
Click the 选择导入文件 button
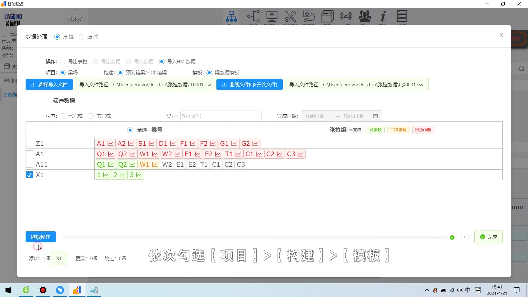coord(49,85)
